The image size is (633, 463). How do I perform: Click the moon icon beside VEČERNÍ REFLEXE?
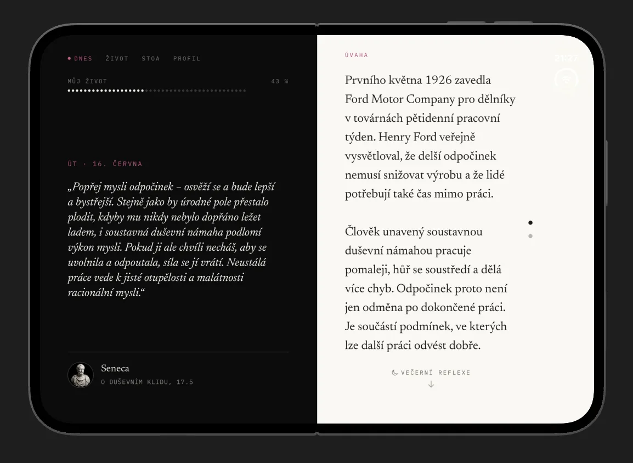click(395, 372)
